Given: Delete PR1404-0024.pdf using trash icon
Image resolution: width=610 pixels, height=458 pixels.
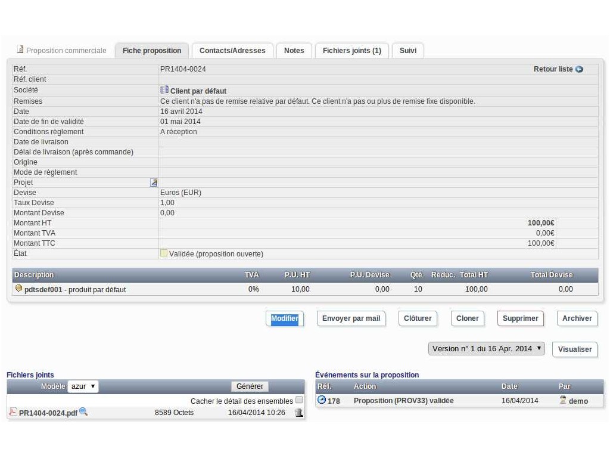Looking at the screenshot, I should coord(299,413).
